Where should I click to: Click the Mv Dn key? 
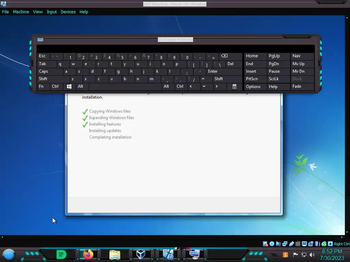pyautogui.click(x=302, y=72)
